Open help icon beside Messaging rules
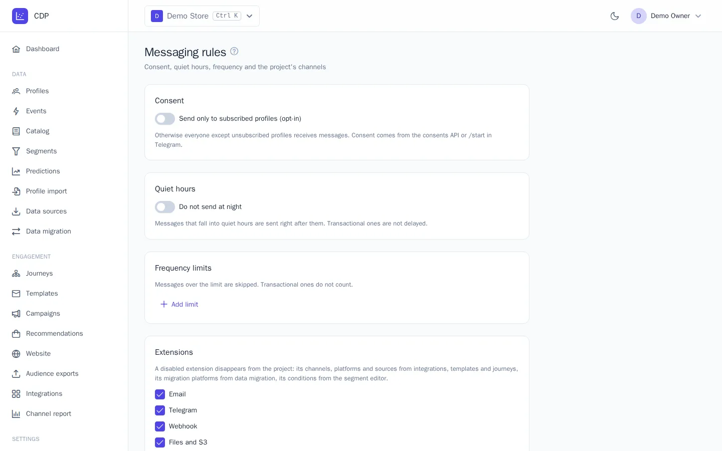This screenshot has width=722, height=451. 234,51
